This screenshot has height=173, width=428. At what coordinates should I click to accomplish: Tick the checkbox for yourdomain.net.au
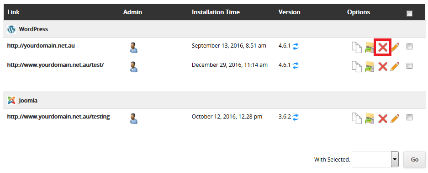point(409,47)
